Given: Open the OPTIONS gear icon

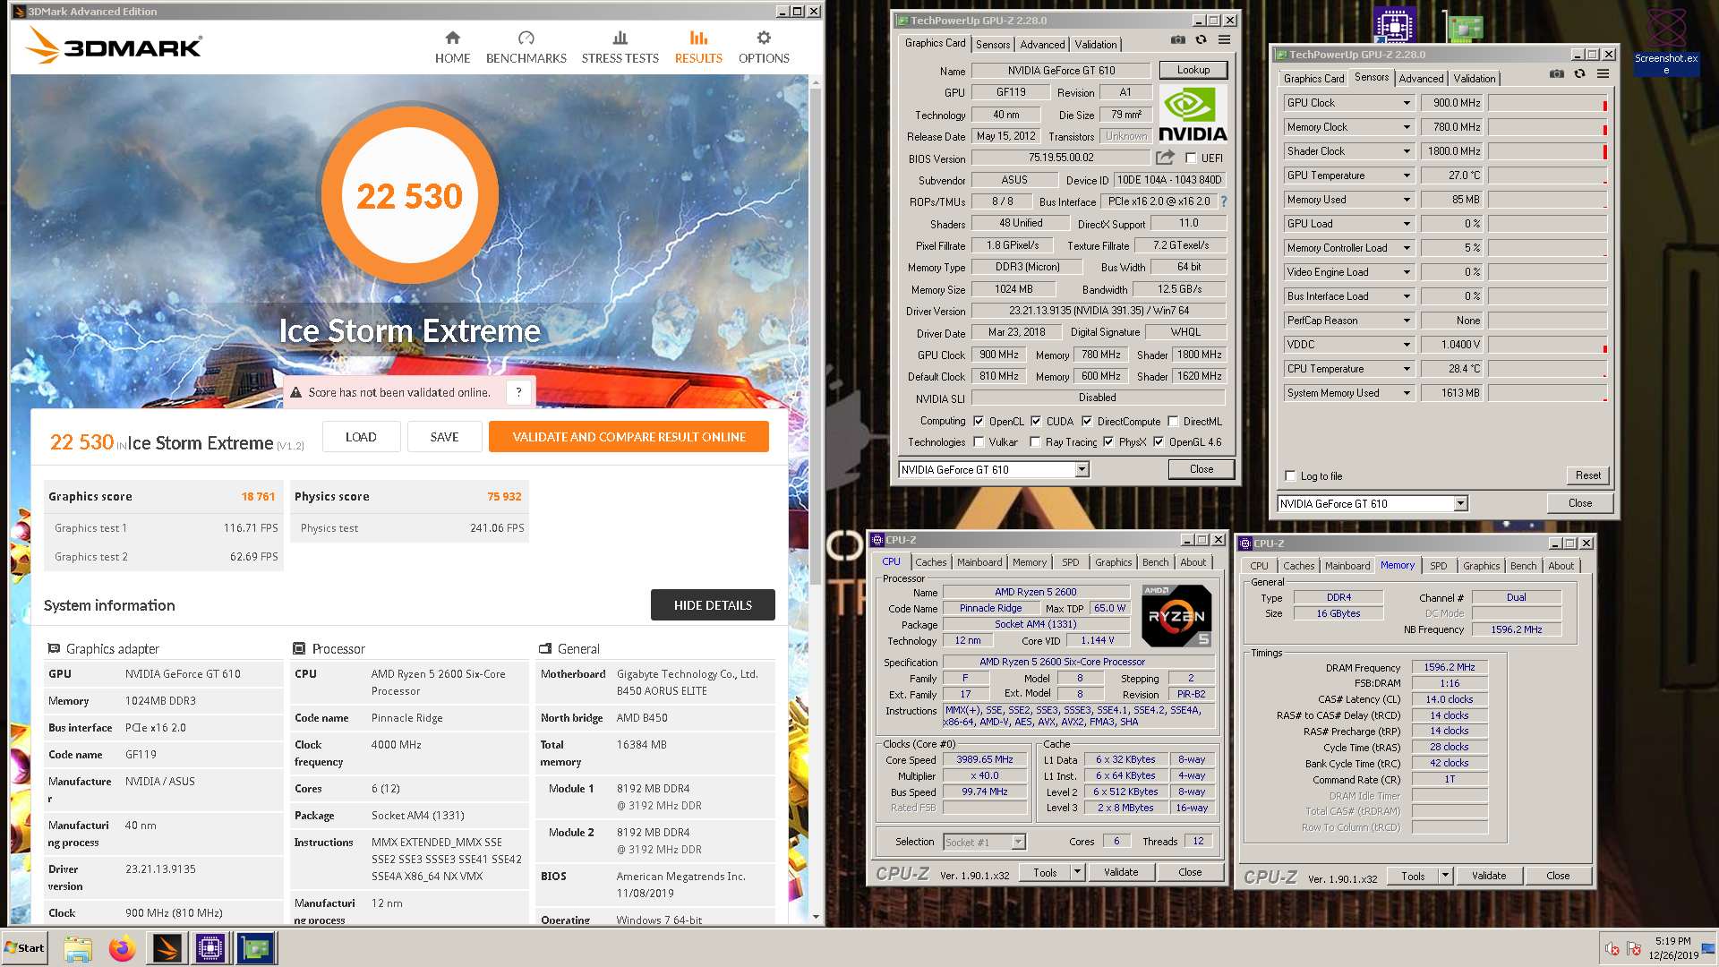Looking at the screenshot, I should pos(764,38).
